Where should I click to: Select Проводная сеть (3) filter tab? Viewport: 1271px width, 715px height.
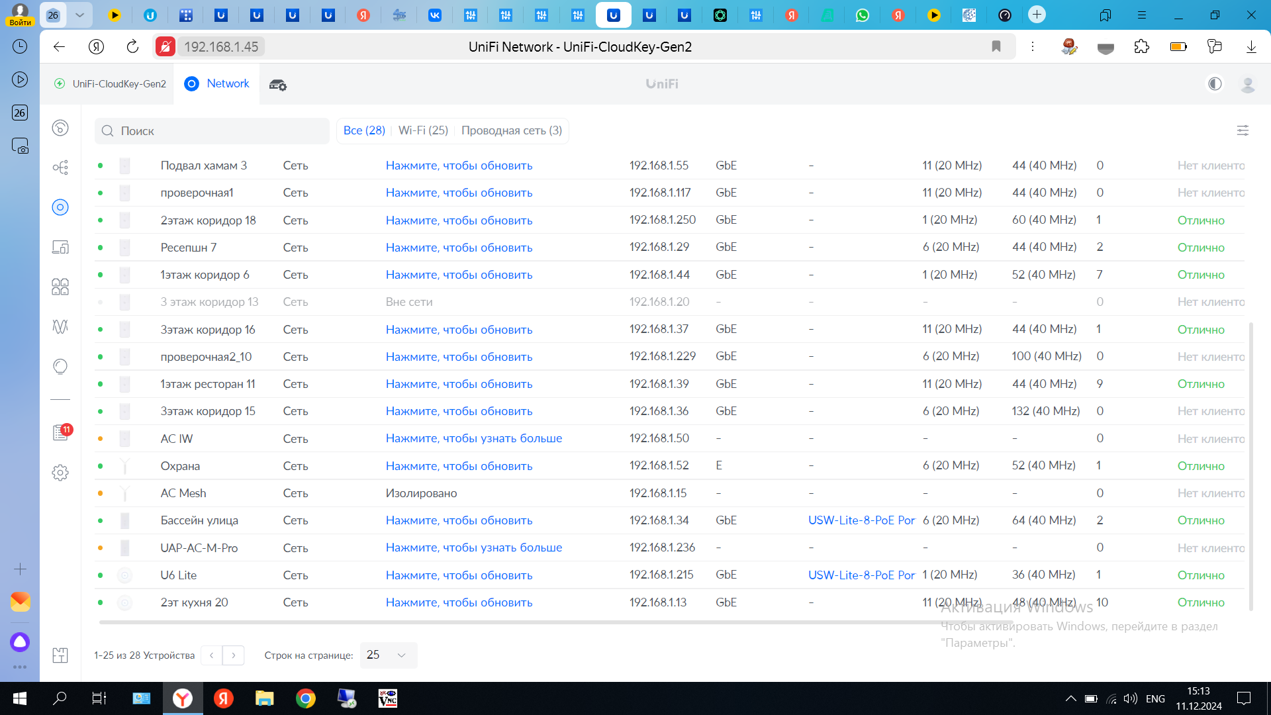pos(511,130)
